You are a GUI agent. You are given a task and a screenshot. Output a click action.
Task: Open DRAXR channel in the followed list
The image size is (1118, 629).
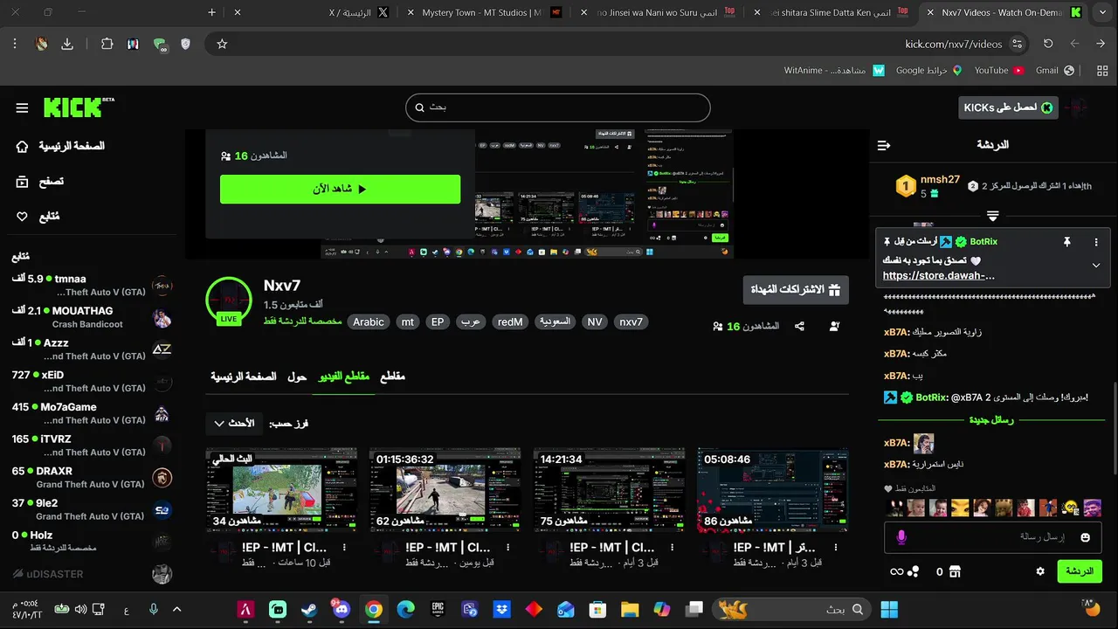[x=92, y=478]
